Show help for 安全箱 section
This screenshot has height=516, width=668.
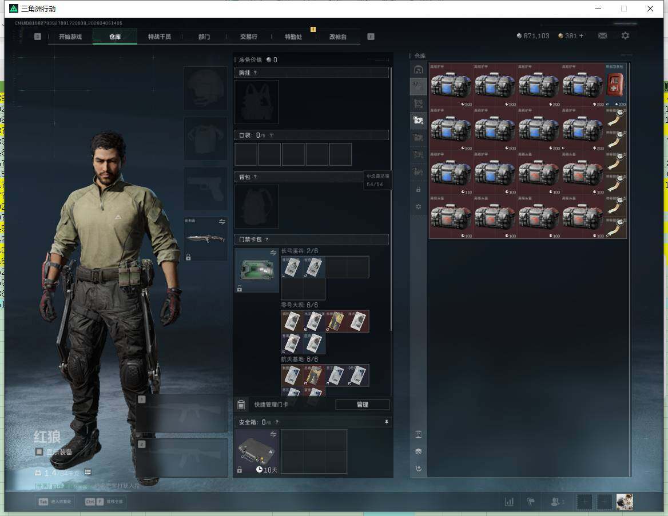tap(277, 422)
